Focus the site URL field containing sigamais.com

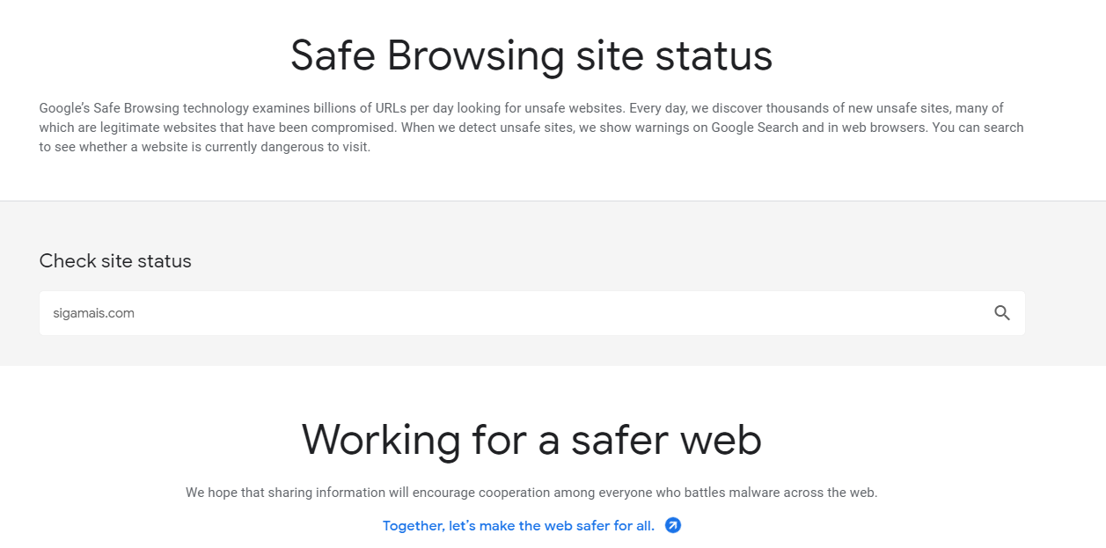tap(510, 313)
